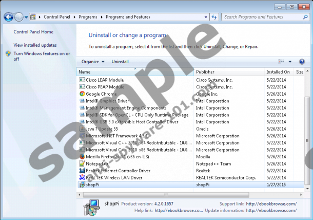Click the Notepad++ program icon
The image size is (313, 220).
point(82,164)
